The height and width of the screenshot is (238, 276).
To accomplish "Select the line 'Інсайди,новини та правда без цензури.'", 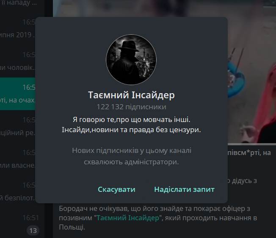I will pyautogui.click(x=131, y=130).
